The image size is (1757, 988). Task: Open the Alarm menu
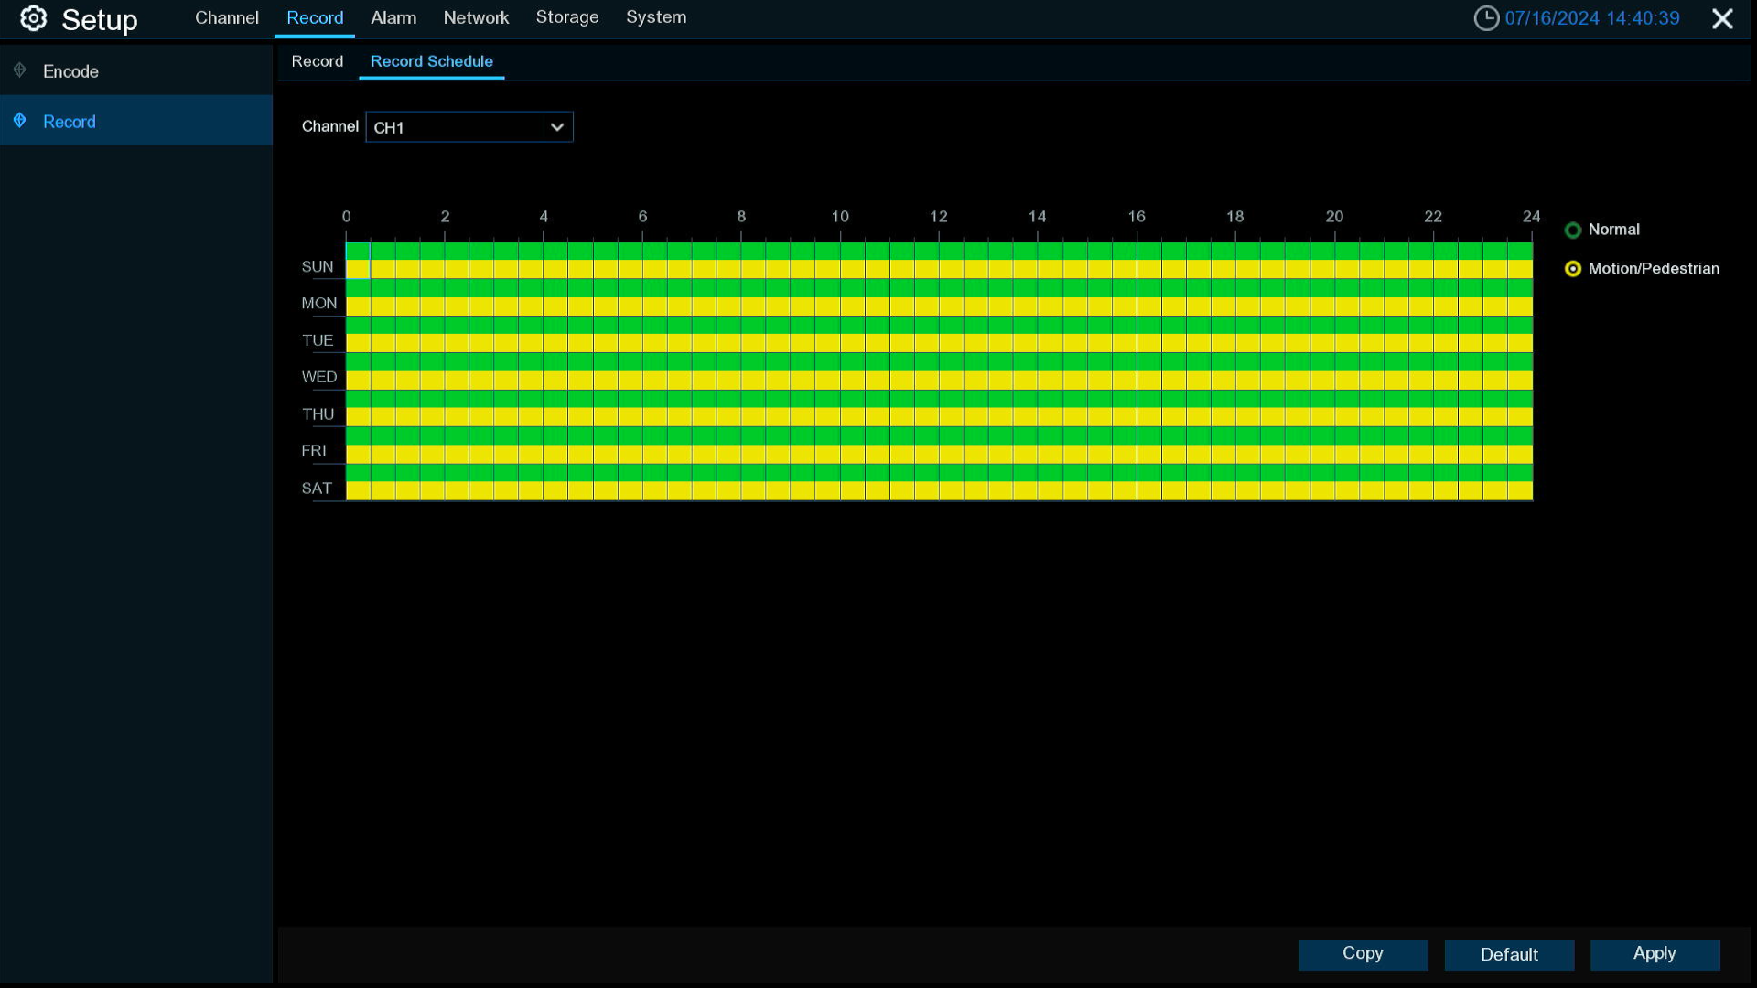[x=393, y=17]
